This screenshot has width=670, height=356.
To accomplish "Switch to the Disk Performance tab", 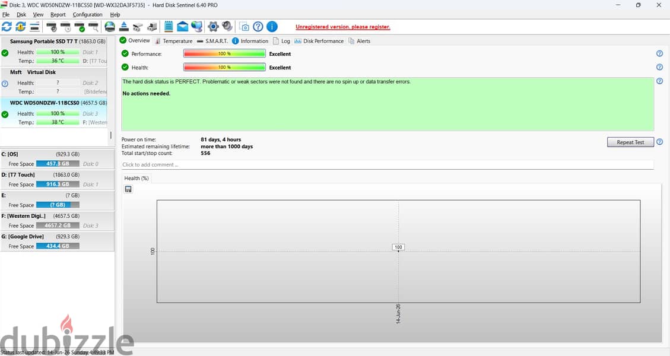I will (319, 41).
